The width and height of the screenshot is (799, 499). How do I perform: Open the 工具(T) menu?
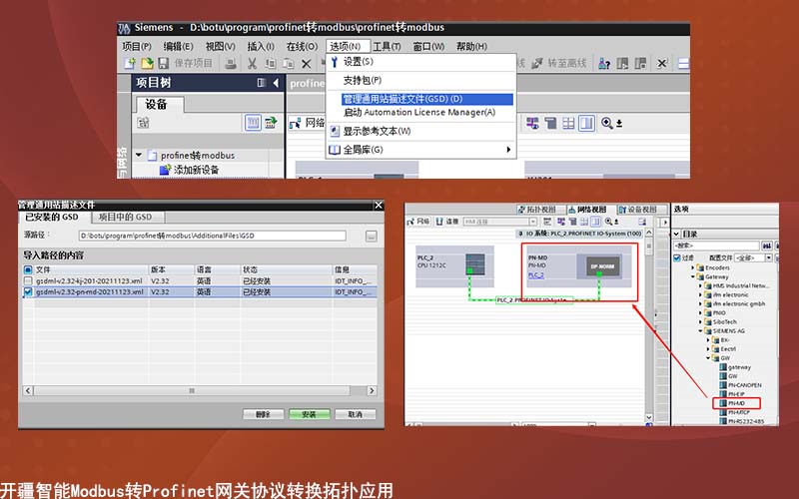(x=387, y=46)
